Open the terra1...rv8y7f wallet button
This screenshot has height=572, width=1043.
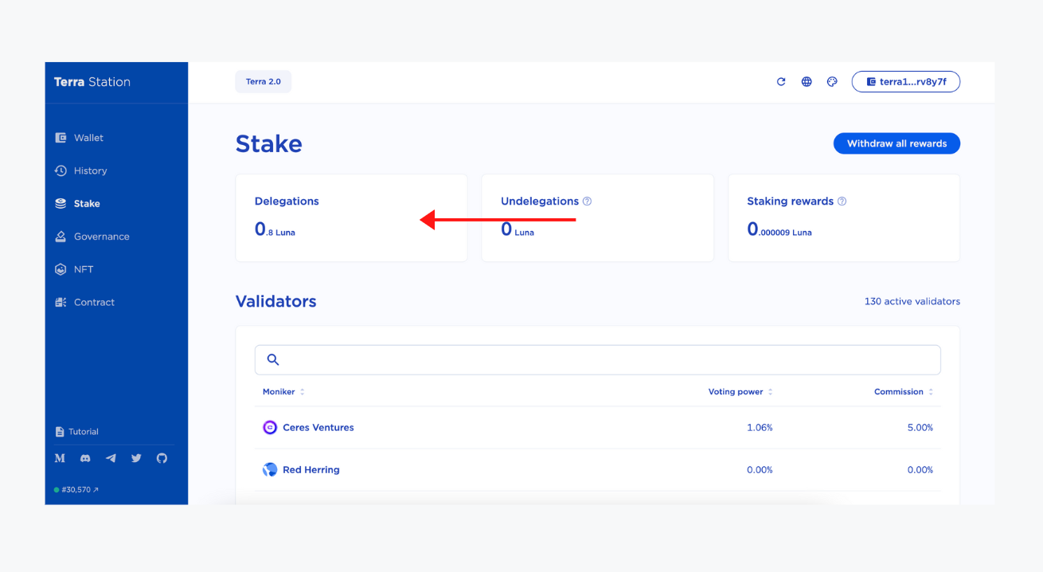[x=906, y=81]
